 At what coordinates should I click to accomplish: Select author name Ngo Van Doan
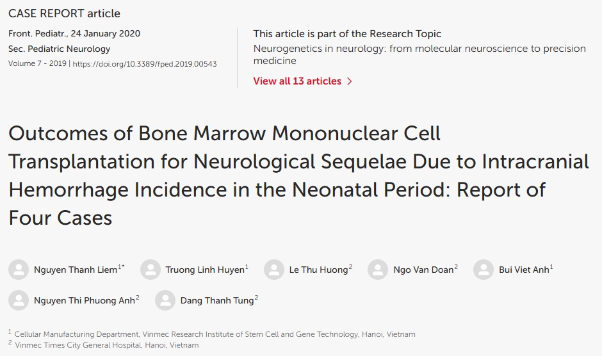[x=423, y=270]
